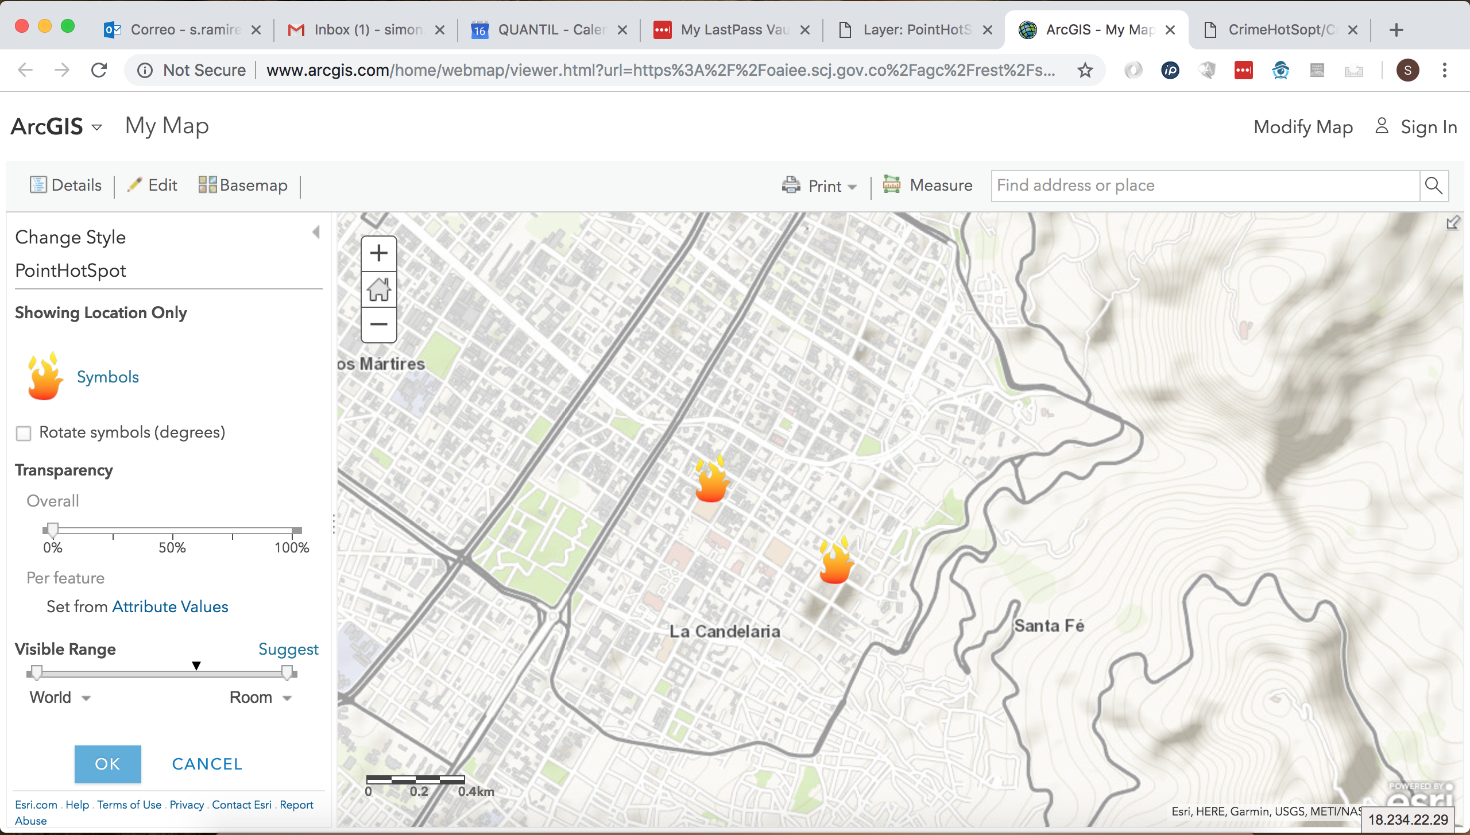Bookmark this page with the star icon
The image size is (1470, 835).
pyautogui.click(x=1085, y=70)
